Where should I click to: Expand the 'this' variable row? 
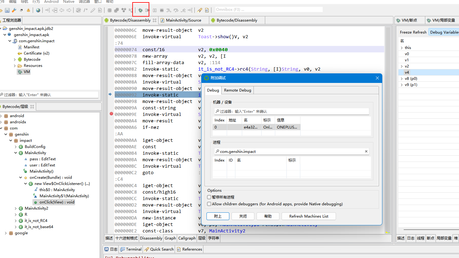pos(402,48)
